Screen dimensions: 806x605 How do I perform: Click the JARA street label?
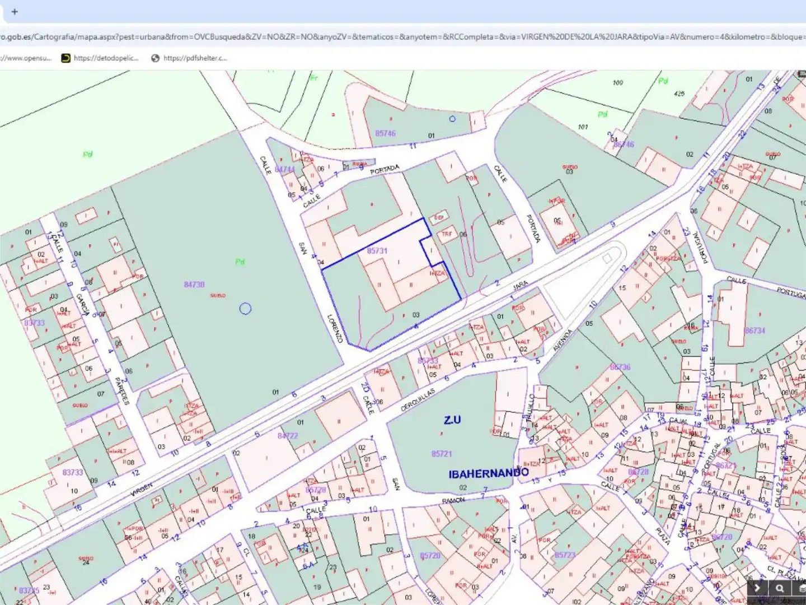click(x=521, y=286)
